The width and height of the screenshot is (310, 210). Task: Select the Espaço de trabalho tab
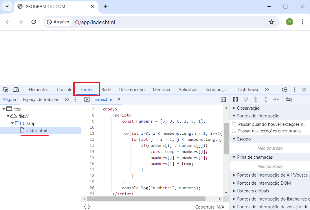coord(41,100)
